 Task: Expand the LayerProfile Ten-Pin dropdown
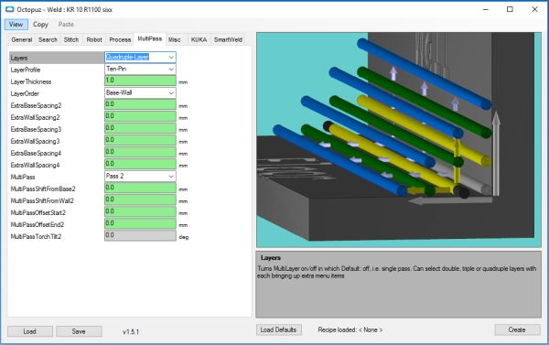tap(140, 69)
